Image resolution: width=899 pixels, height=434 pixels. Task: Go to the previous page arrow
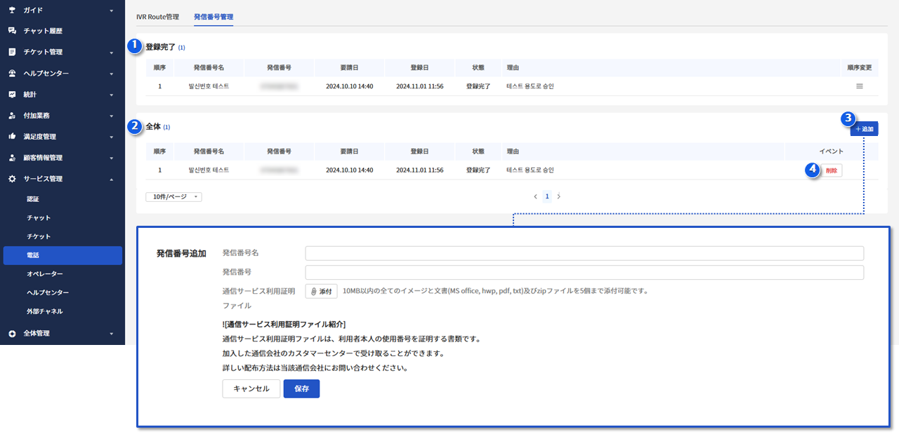(x=535, y=197)
